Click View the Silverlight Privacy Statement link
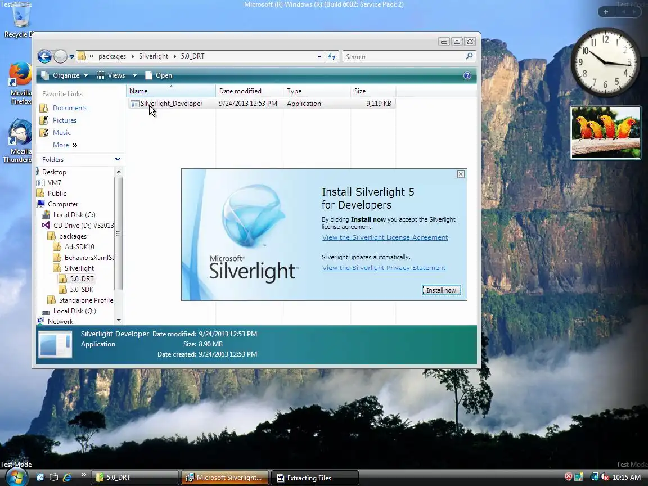The width and height of the screenshot is (648, 486). click(x=384, y=268)
